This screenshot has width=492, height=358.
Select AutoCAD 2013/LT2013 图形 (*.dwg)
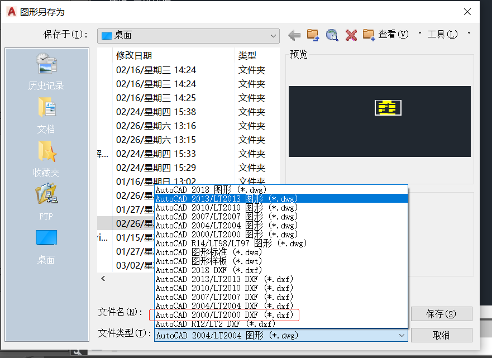tap(281, 199)
